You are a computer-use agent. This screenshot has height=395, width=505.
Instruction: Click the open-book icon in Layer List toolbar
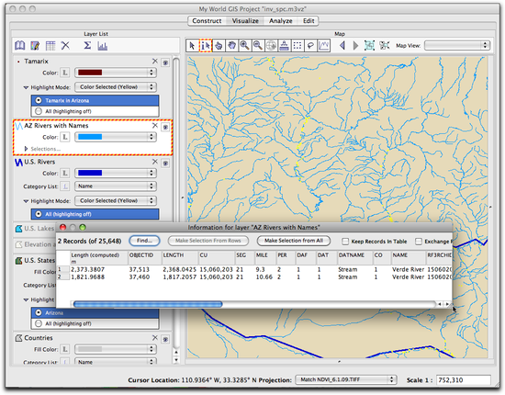tap(20, 45)
